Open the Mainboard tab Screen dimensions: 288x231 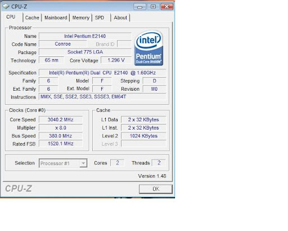pos(56,17)
